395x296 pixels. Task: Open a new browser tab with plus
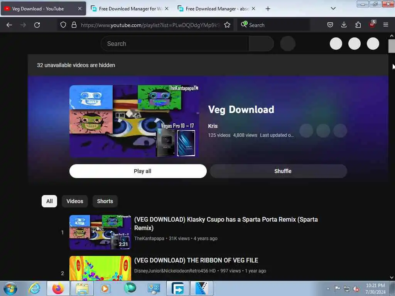point(268,9)
